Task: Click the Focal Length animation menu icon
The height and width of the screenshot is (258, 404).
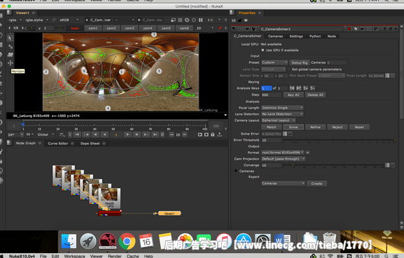Action: tap(388, 75)
